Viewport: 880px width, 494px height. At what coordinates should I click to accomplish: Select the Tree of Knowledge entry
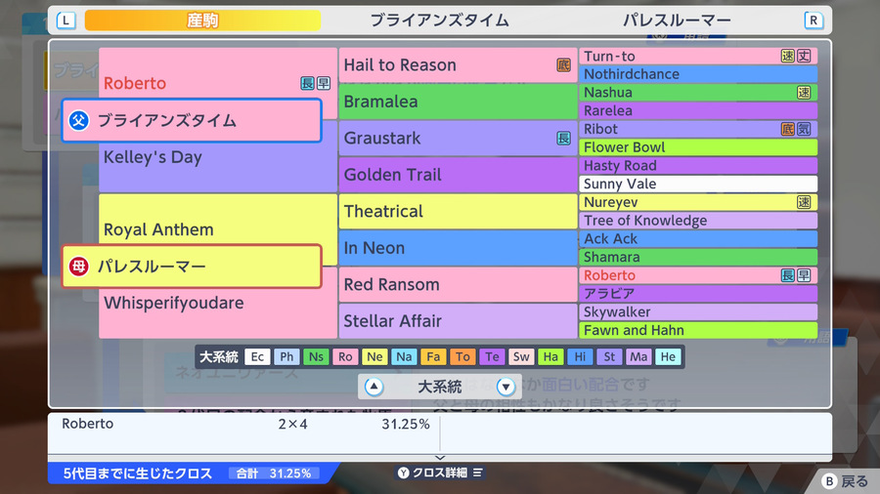pos(698,220)
